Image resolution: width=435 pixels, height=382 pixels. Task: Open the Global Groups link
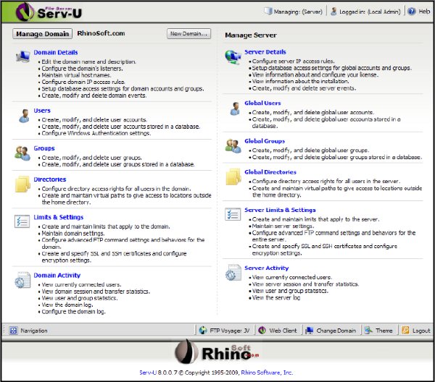pos(265,141)
